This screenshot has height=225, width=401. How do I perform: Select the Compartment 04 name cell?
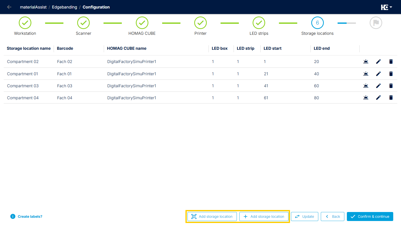click(x=23, y=98)
